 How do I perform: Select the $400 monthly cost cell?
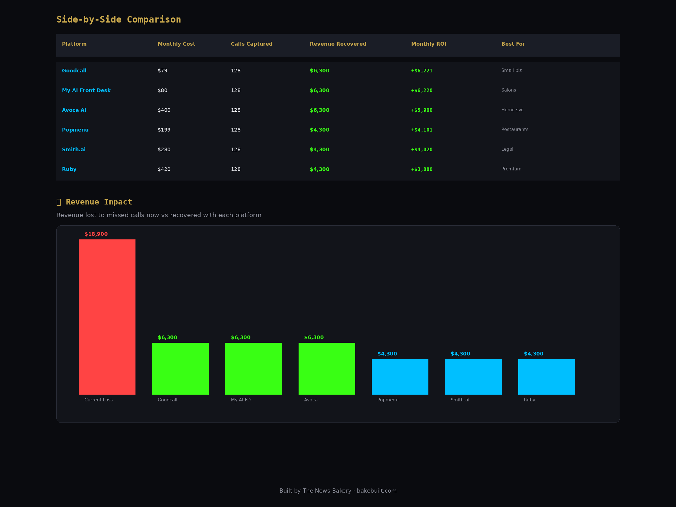(x=164, y=110)
